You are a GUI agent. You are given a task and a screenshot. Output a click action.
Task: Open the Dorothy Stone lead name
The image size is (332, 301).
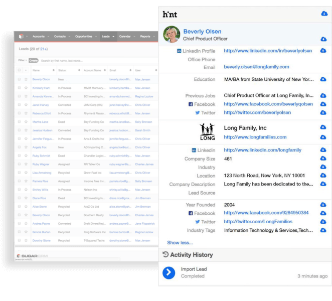click(x=41, y=240)
